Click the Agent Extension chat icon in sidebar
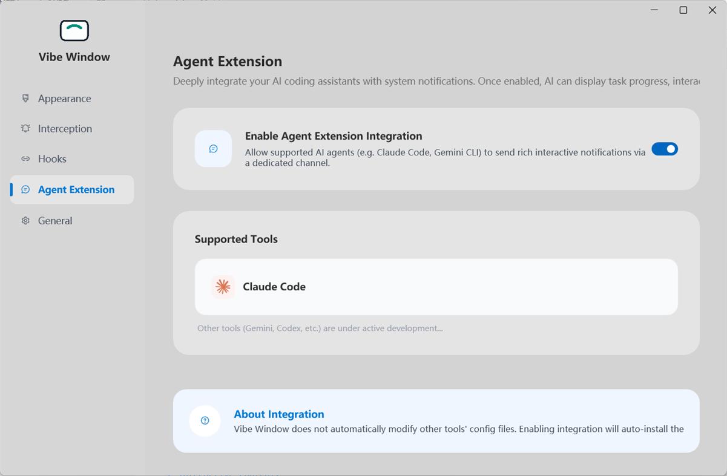The width and height of the screenshot is (727, 476). 25,189
